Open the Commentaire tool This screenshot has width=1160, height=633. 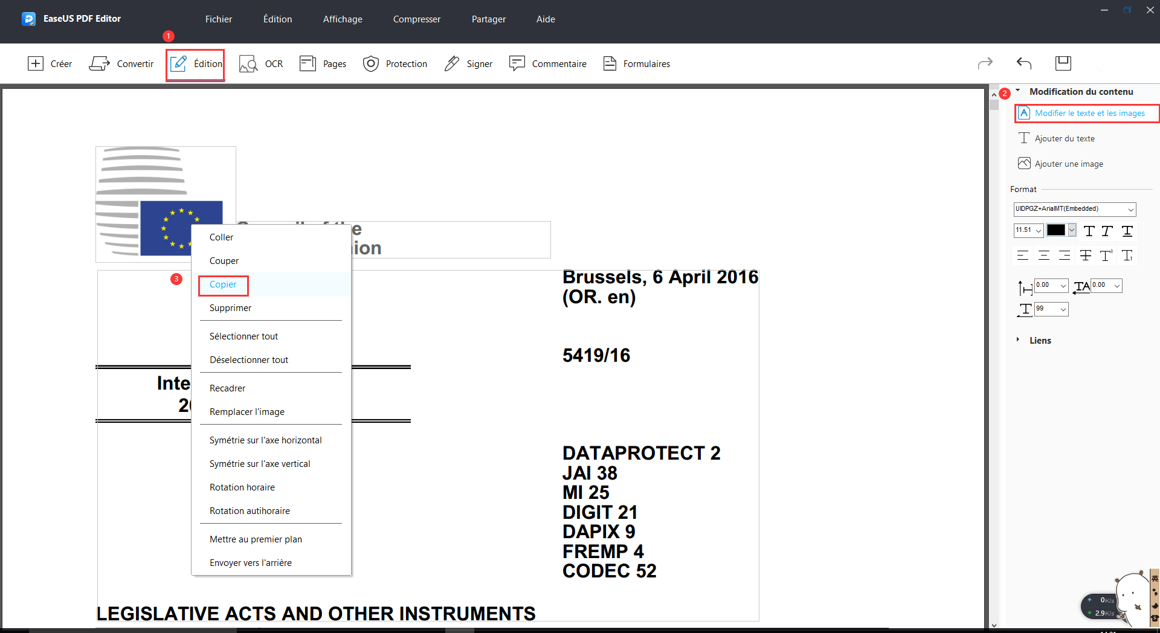click(x=547, y=63)
